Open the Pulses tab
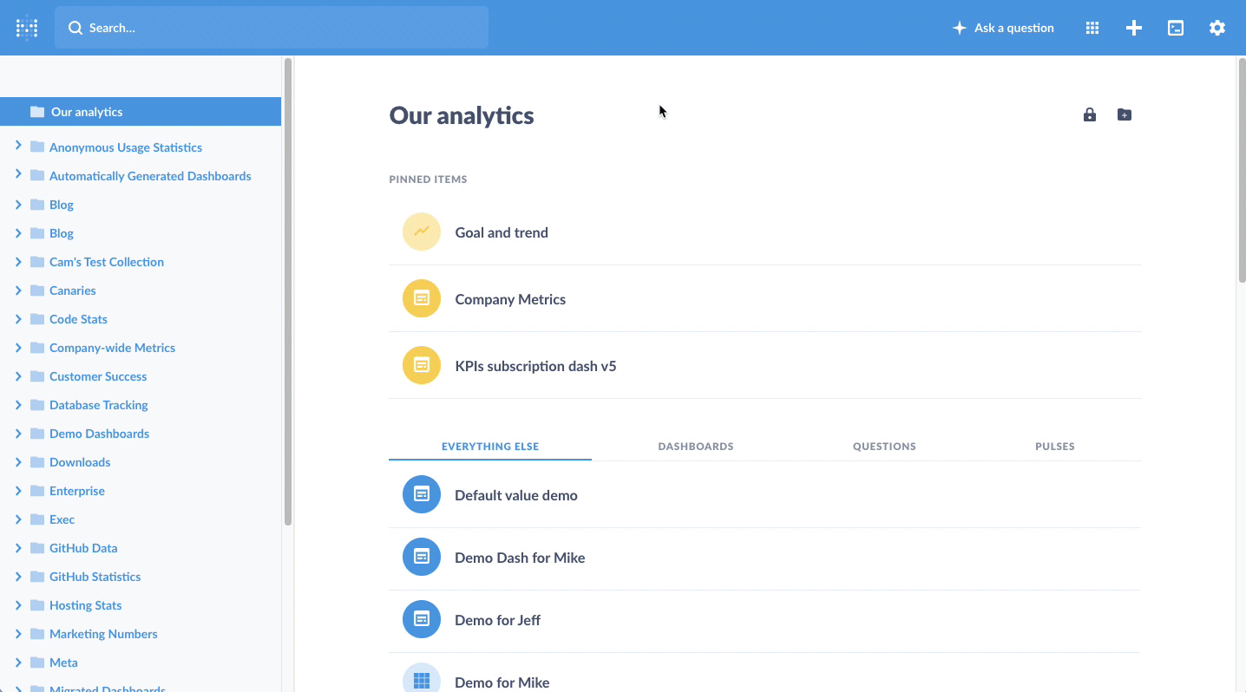The height and width of the screenshot is (692, 1246). click(1054, 446)
